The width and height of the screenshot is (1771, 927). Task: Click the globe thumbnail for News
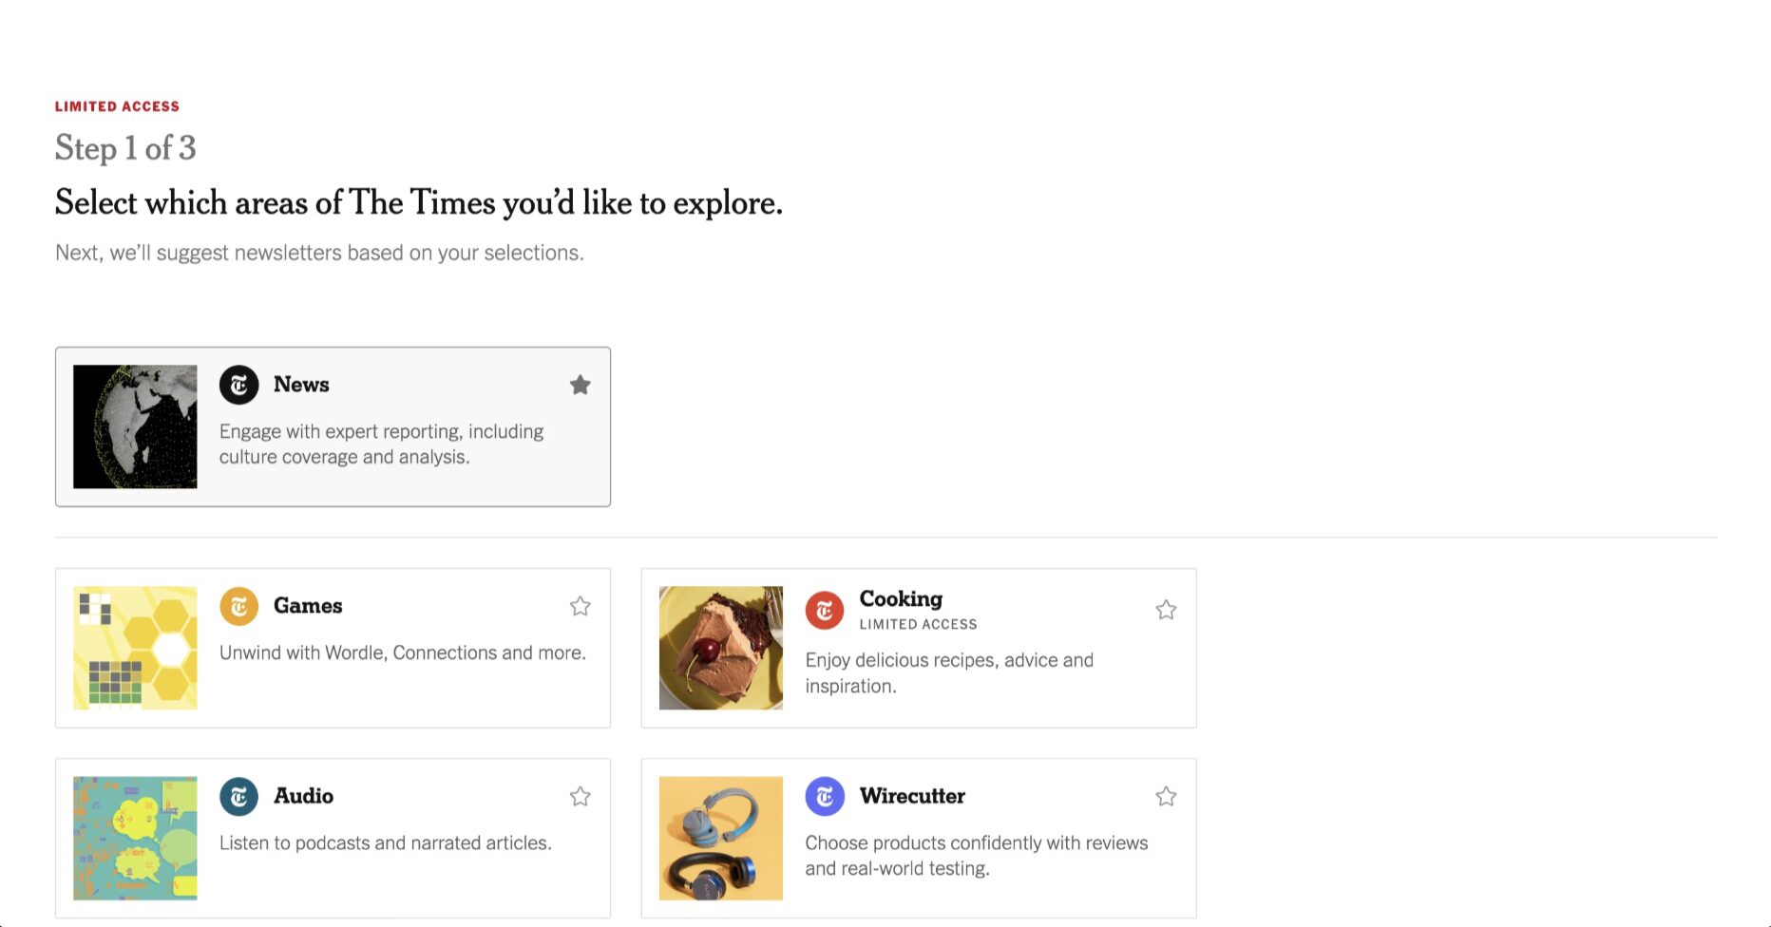(x=135, y=426)
